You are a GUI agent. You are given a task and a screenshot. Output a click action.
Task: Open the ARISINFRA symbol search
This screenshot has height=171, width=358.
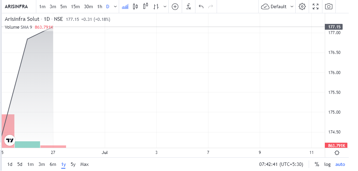(x=16, y=6)
